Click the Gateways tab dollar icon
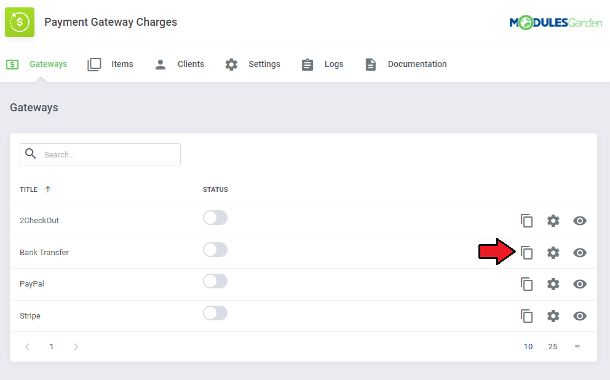Screen dimensions: 610x380 point(12,64)
